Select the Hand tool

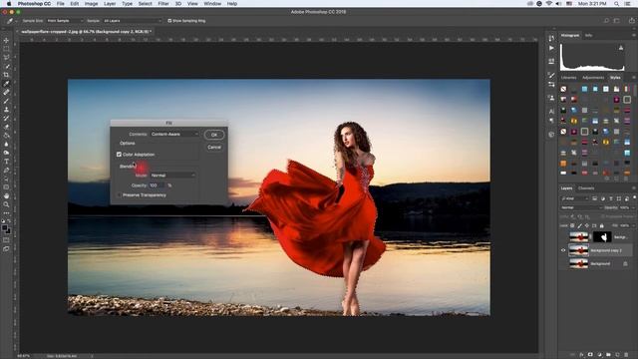(6, 195)
